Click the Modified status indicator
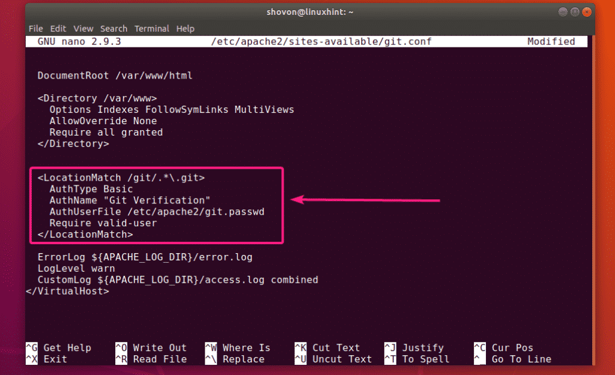 (x=551, y=41)
